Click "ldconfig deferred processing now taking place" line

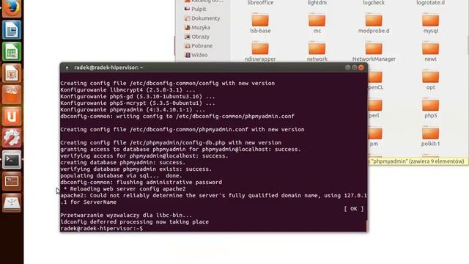click(x=134, y=222)
